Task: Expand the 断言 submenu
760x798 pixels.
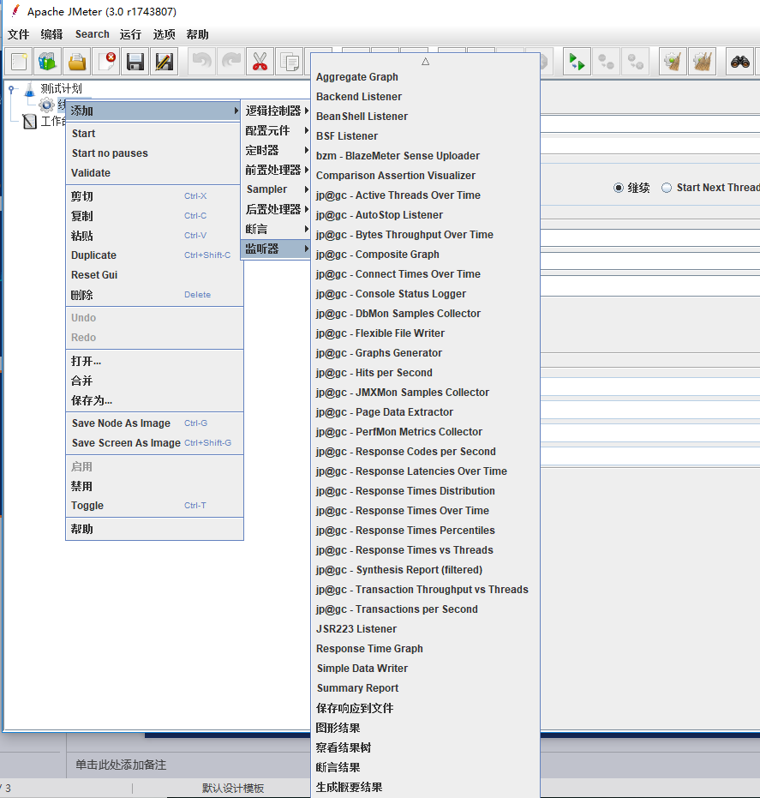Action: click(275, 229)
